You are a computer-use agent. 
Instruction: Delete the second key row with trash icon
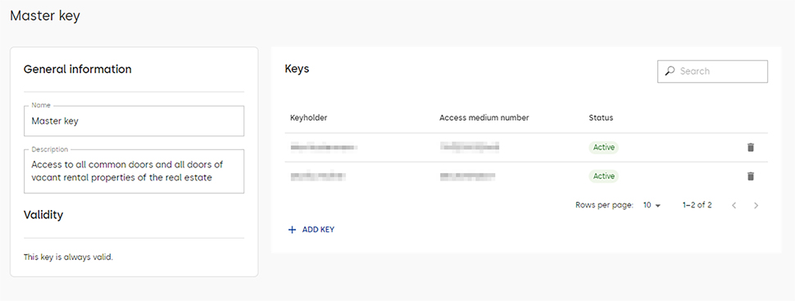751,176
